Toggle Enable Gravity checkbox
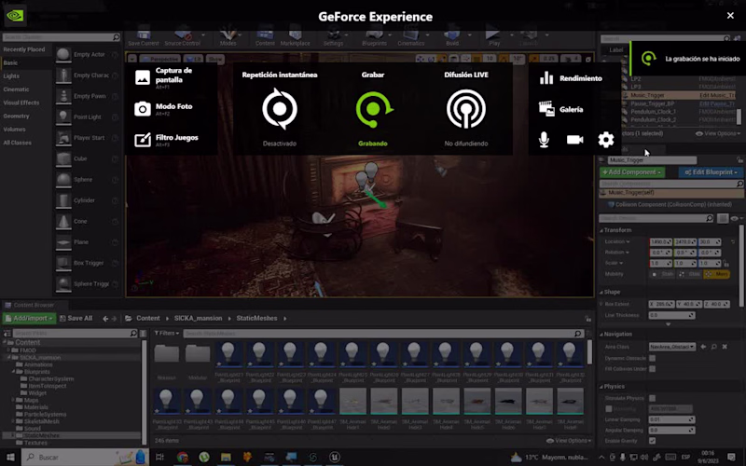Image resolution: width=746 pixels, height=466 pixels. coord(652,441)
